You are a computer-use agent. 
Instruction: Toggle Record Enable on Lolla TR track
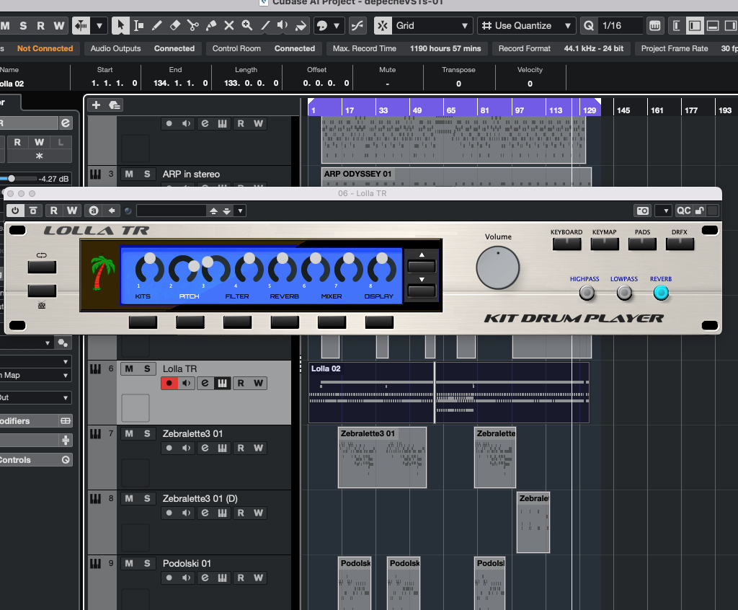[169, 383]
